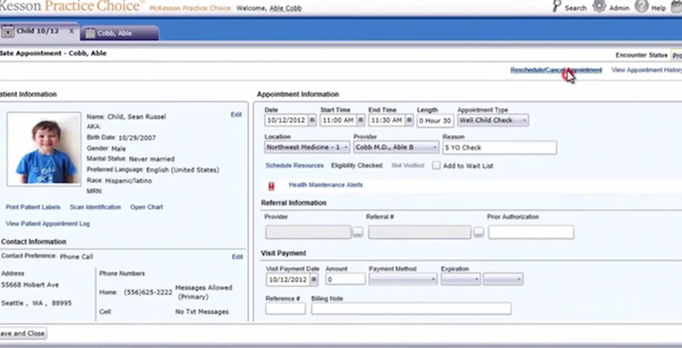Image resolution: width=682 pixels, height=348 pixels.
Task: Open the Visit Payment Date calendar icon
Action: [x=313, y=279]
